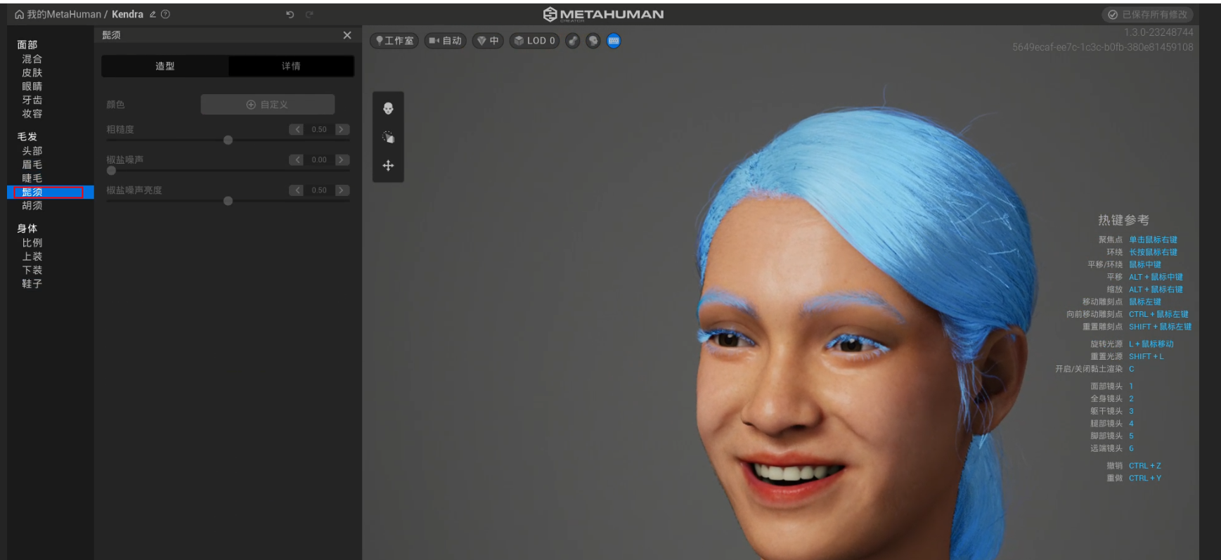Click the Kendra character name
Viewport: 1221px width, 560px height.
127,14
